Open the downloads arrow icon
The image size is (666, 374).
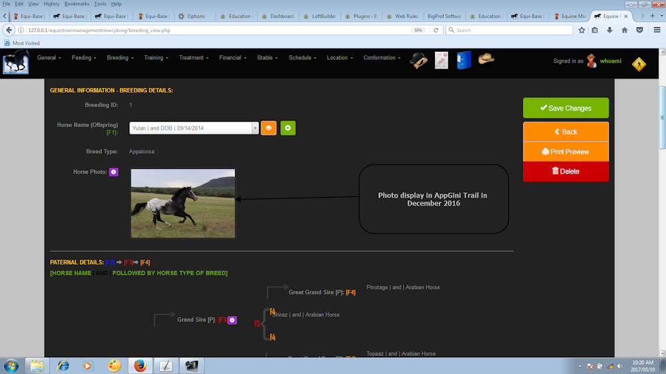point(609,30)
